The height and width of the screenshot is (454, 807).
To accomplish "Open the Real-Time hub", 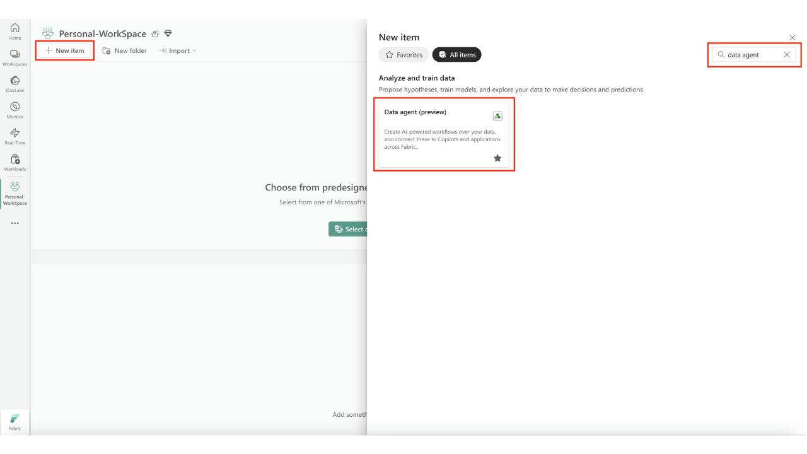I will click(15, 137).
